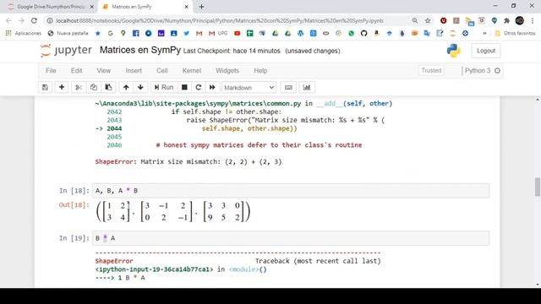Reload the page

pos(34,20)
